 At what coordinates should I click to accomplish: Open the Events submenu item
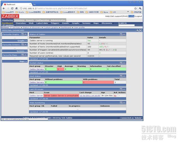pos(66,23)
